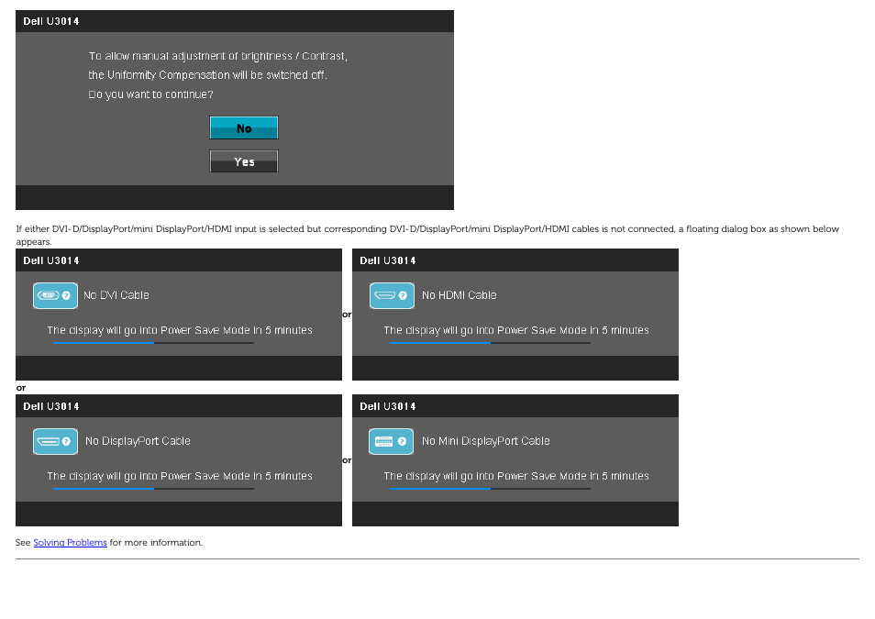Click the Yes button in the dialog
875x619 pixels.
[x=244, y=161]
